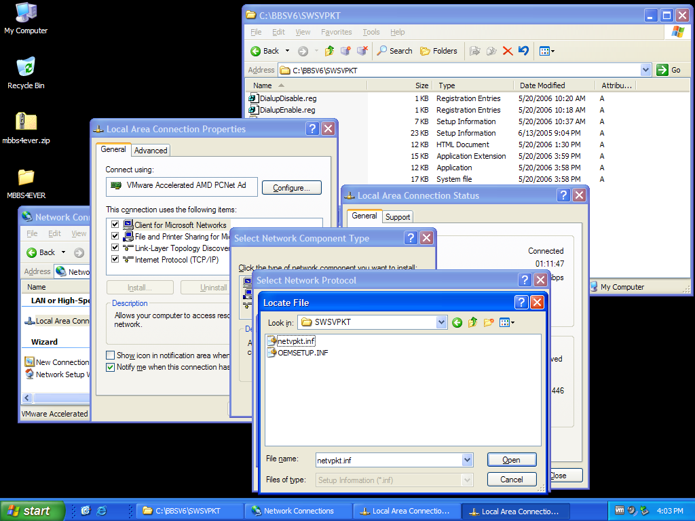The image size is (695, 521).
Task: Open the File name dropdown arrow
Action: point(467,460)
